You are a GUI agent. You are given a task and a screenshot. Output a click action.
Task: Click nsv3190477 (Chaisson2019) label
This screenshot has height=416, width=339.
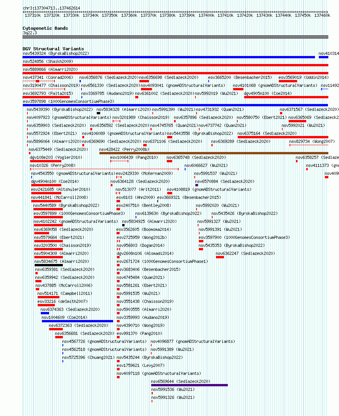[x=51, y=85]
